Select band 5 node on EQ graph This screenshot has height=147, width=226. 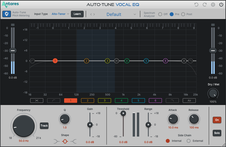[146, 61]
